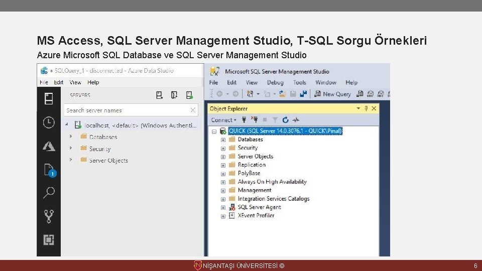Click Save disk icon in SSMS toolbar
This screenshot has height=271, width=482.
click(x=293, y=94)
